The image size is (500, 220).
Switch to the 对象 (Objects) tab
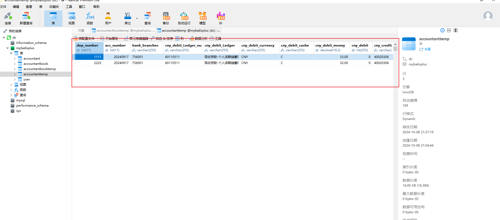click(x=81, y=31)
